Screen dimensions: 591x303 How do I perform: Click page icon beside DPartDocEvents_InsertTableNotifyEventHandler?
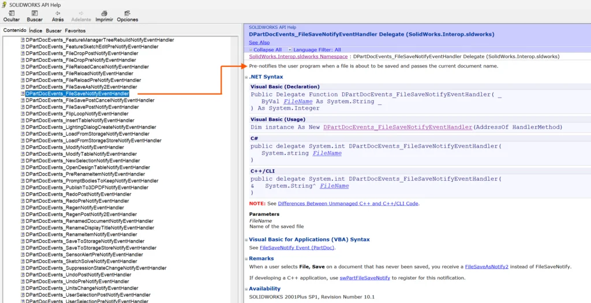[x=23, y=121]
